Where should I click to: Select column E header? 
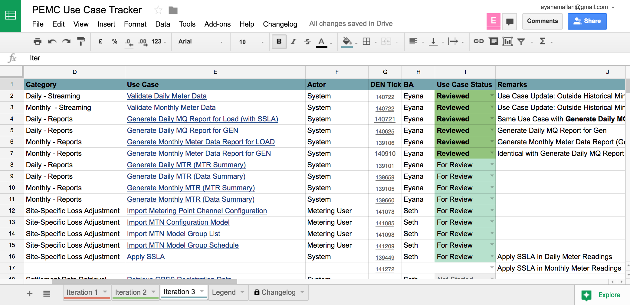tap(215, 72)
